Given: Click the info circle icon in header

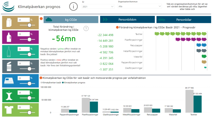Looking at the screenshot, I should 74,7.
